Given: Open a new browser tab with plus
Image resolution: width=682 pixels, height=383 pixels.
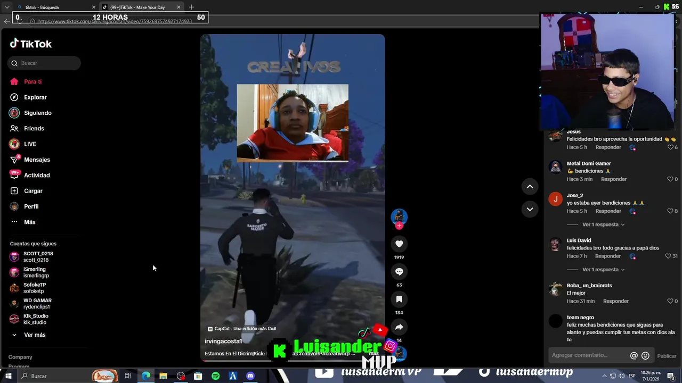Looking at the screenshot, I should [191, 7].
